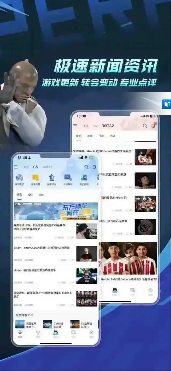Open notification bell on DOTA2 phone
The image size is (171, 371).
153,126
